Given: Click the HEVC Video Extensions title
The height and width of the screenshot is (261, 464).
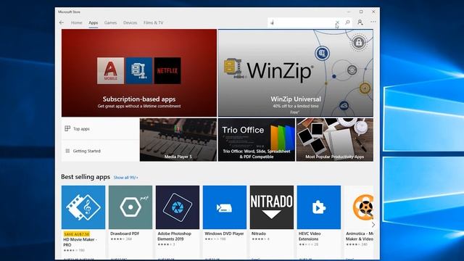Looking at the screenshot, I should [310, 236].
